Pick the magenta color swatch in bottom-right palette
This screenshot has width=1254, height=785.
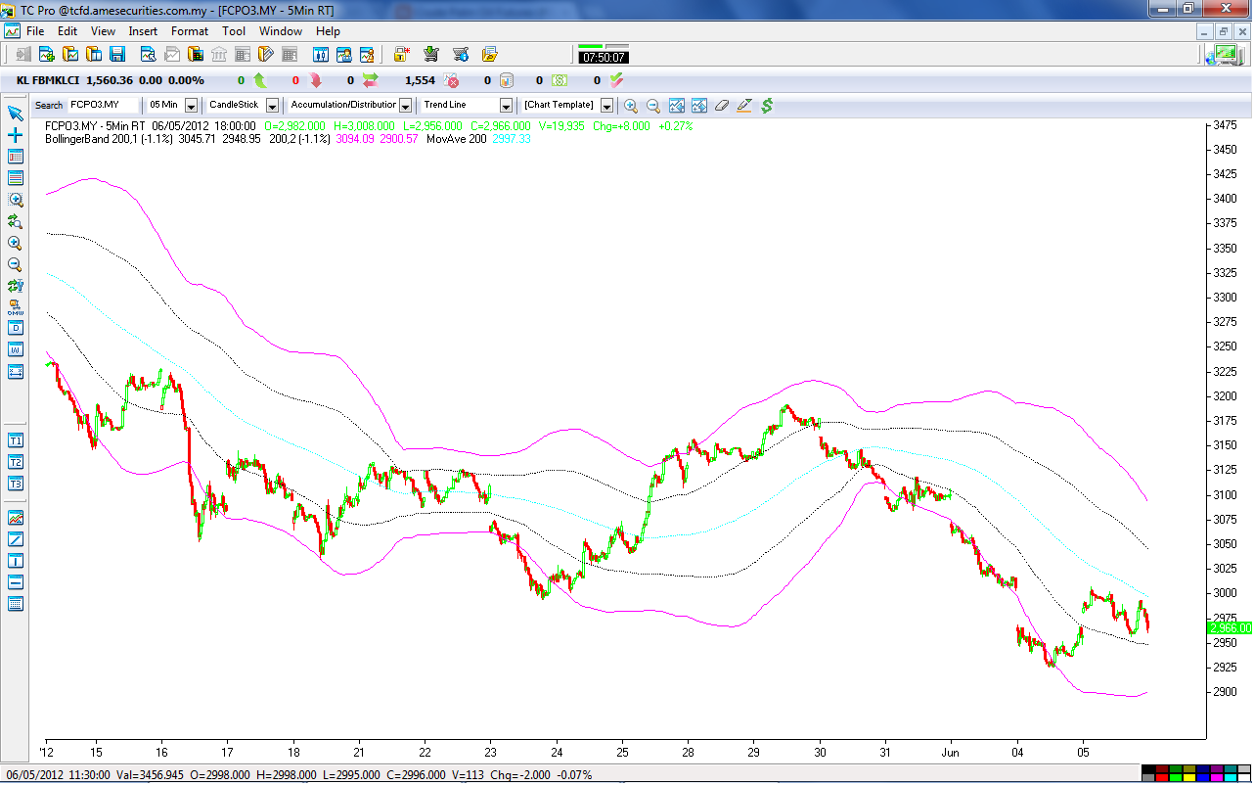pyautogui.click(x=1217, y=778)
